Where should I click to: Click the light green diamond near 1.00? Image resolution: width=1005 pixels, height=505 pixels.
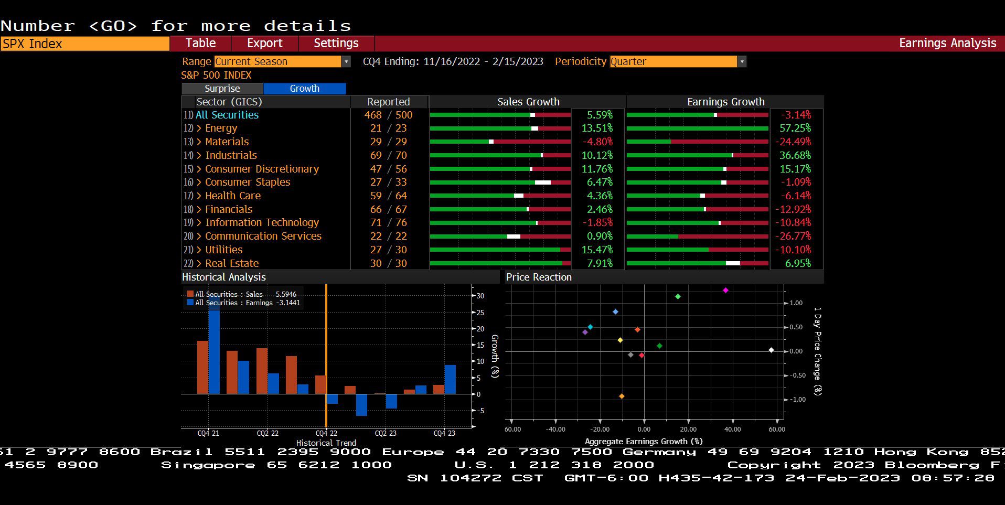coord(678,297)
